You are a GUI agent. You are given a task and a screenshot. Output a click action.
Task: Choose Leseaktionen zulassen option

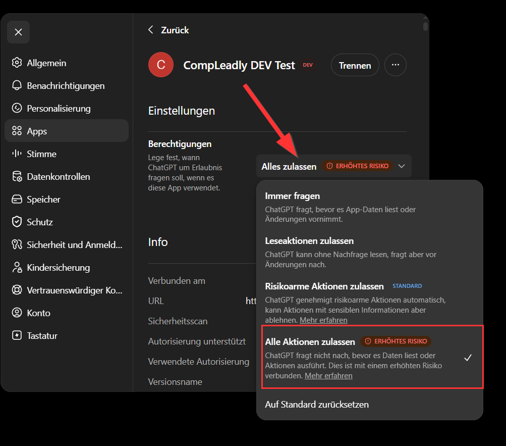tap(369, 252)
